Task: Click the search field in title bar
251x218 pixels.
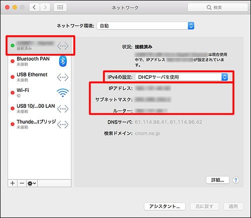Action: pos(217,8)
